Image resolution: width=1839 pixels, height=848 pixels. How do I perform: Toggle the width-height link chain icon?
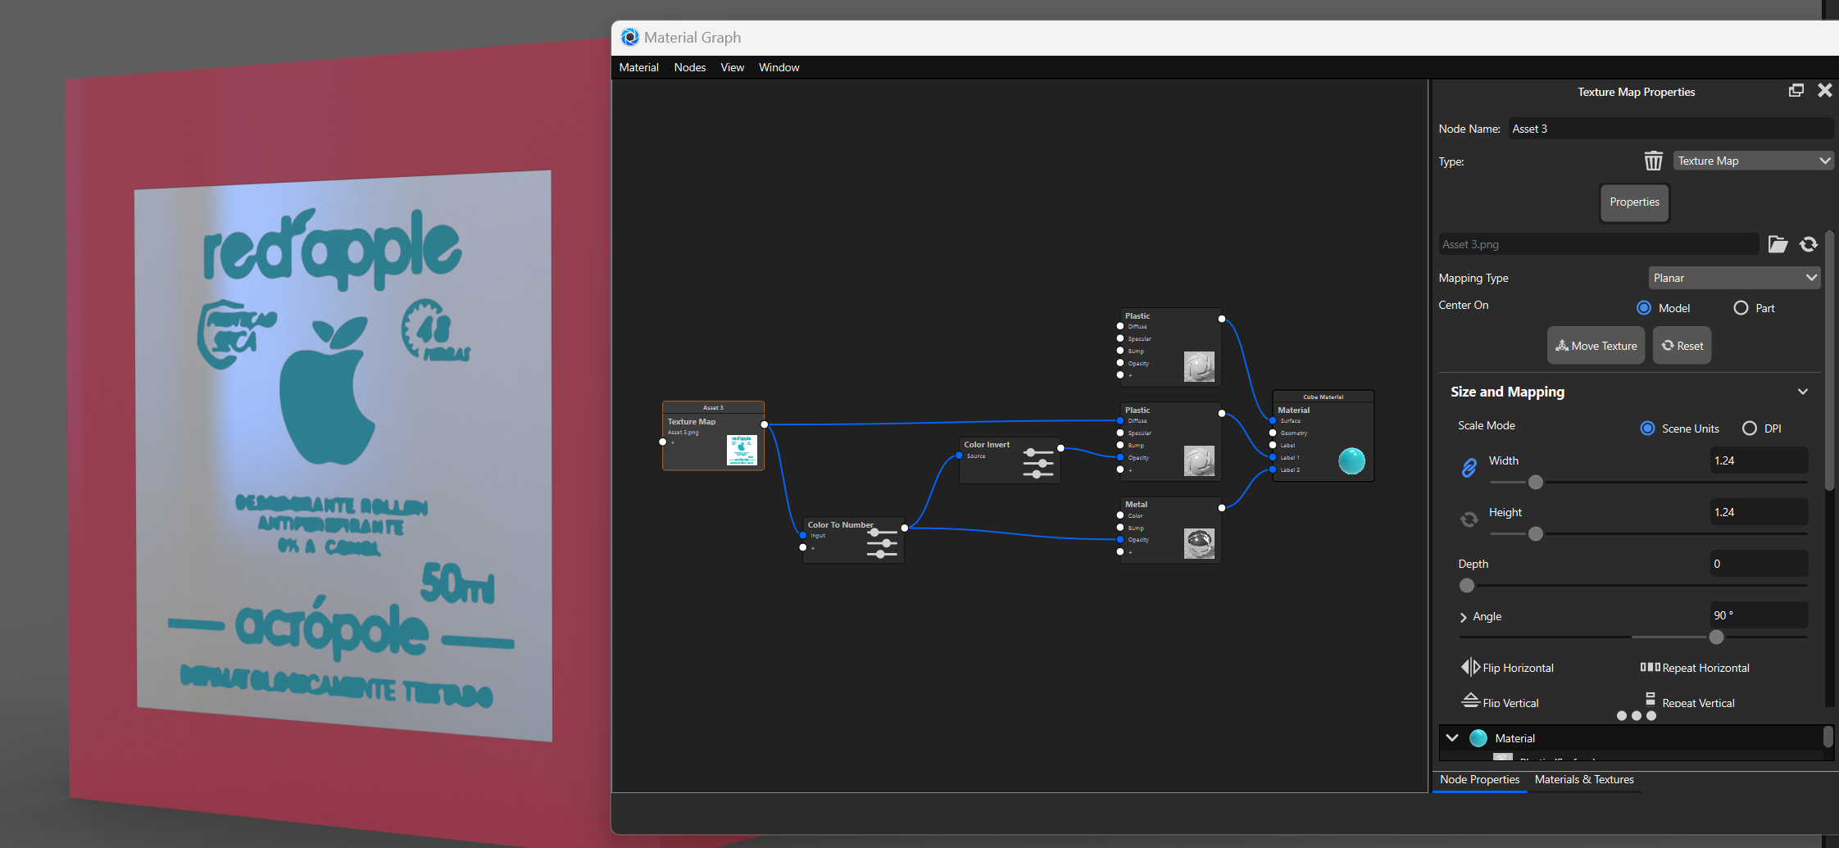click(1469, 467)
